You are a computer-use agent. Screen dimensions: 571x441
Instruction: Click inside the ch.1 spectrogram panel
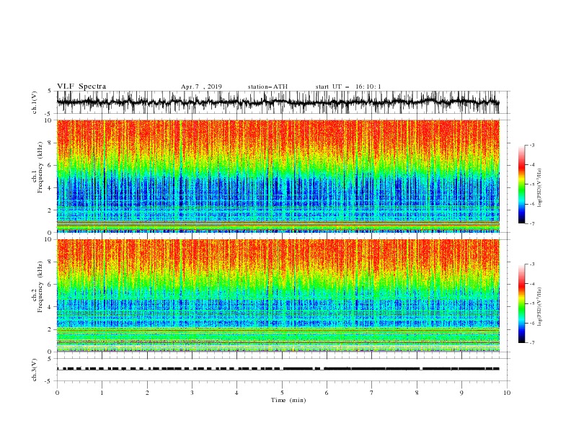point(278,176)
